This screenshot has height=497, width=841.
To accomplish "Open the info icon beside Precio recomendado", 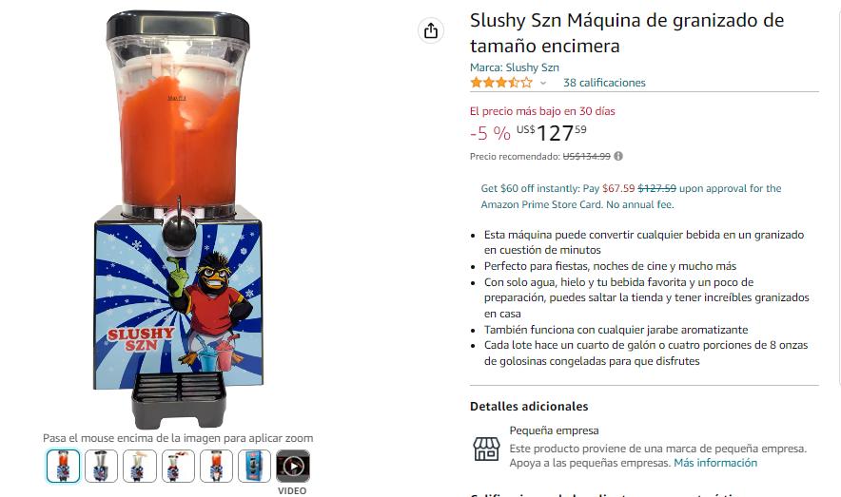I will coord(618,157).
